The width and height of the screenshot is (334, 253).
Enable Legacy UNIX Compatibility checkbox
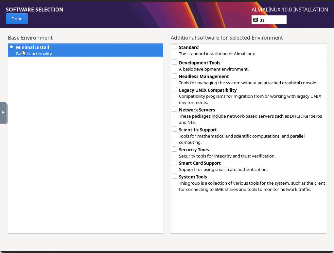click(174, 90)
